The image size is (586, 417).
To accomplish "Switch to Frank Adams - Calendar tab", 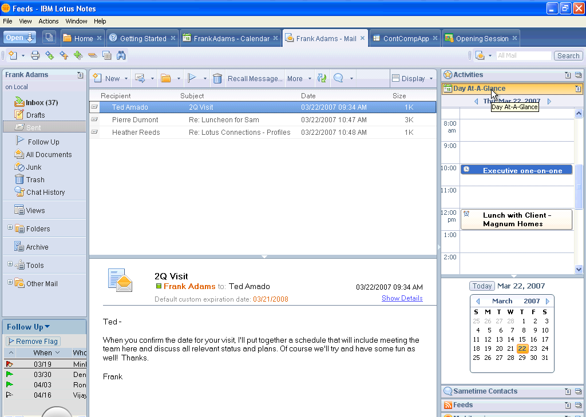I will [231, 39].
